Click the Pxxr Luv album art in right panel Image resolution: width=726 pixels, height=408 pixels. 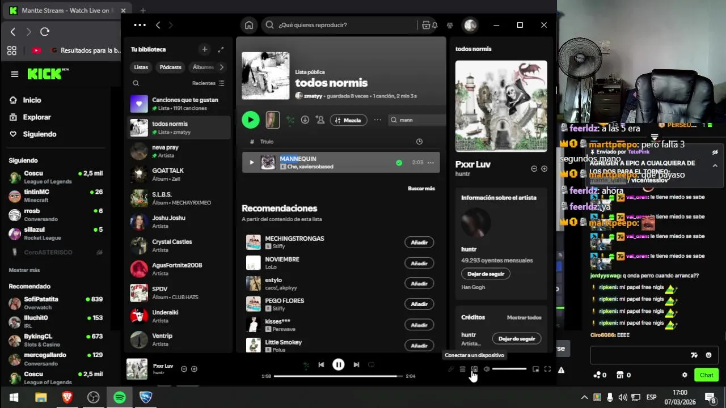(501, 106)
